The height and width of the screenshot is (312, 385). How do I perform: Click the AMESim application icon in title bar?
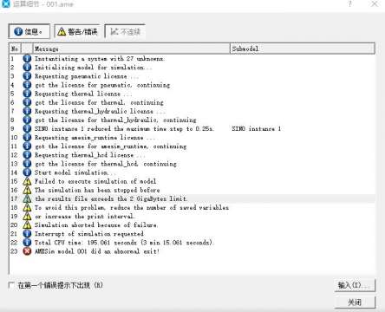click(x=5, y=3)
